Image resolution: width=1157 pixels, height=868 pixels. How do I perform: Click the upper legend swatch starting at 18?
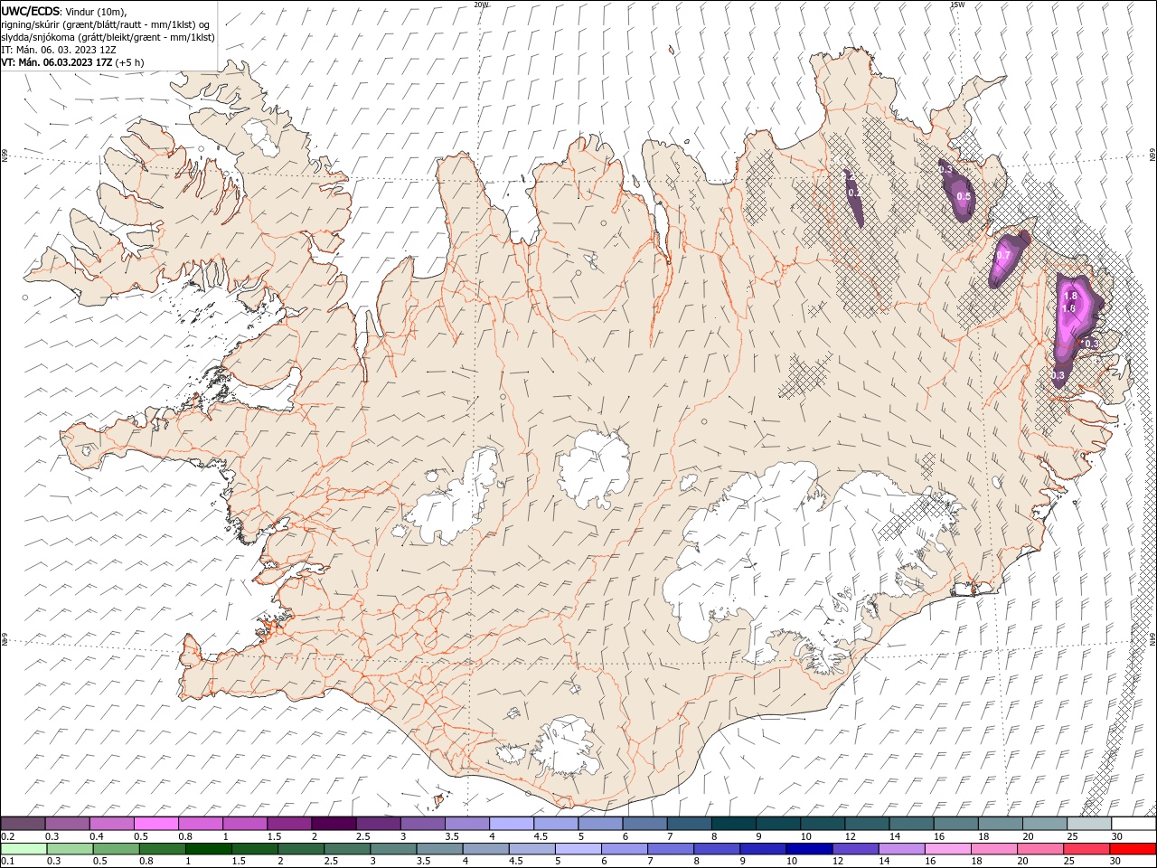point(1002,824)
